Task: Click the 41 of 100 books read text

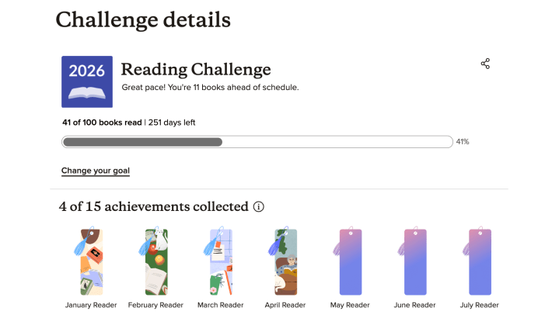Action: [x=102, y=123]
